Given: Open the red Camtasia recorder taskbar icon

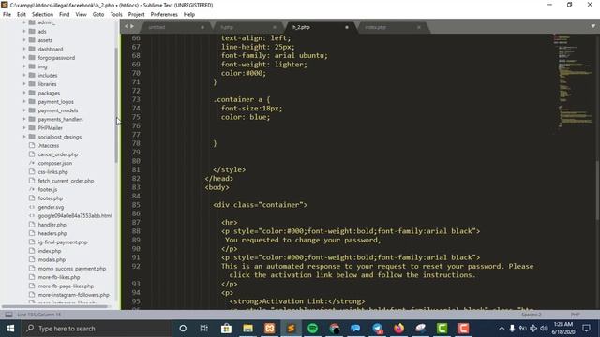Looking at the screenshot, I should coord(463,329).
